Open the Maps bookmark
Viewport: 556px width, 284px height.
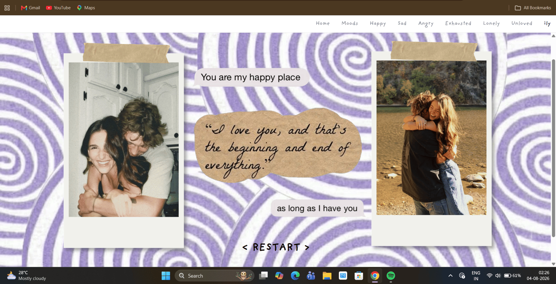(x=86, y=8)
